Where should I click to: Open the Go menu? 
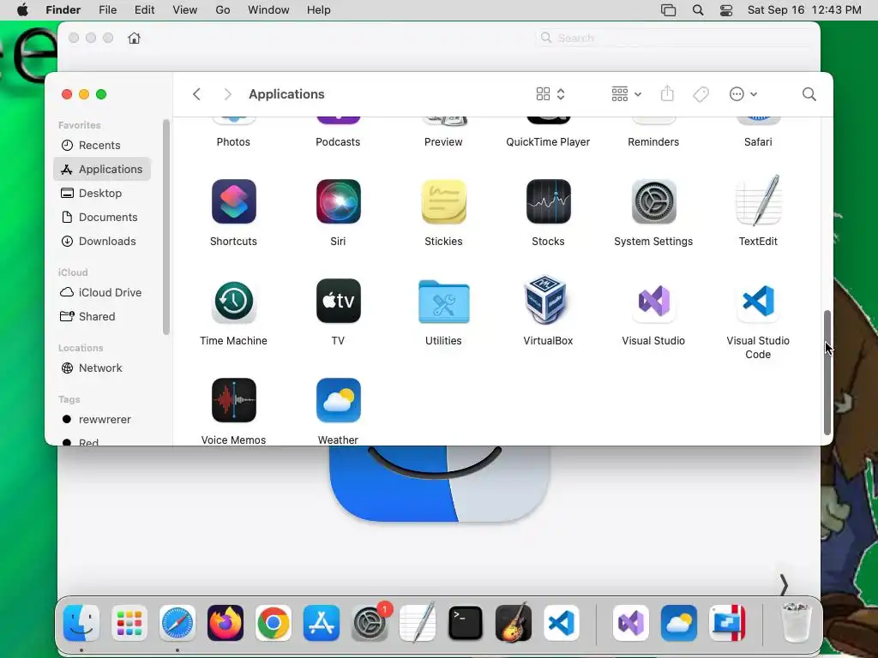tap(223, 10)
